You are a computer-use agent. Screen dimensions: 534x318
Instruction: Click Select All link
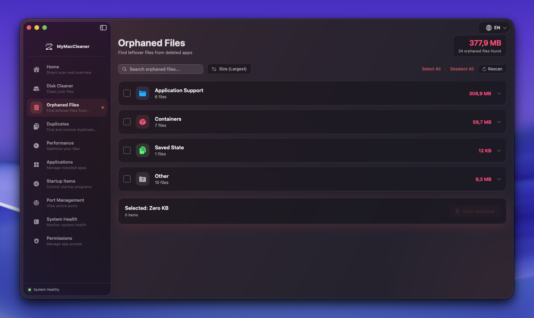click(x=431, y=69)
